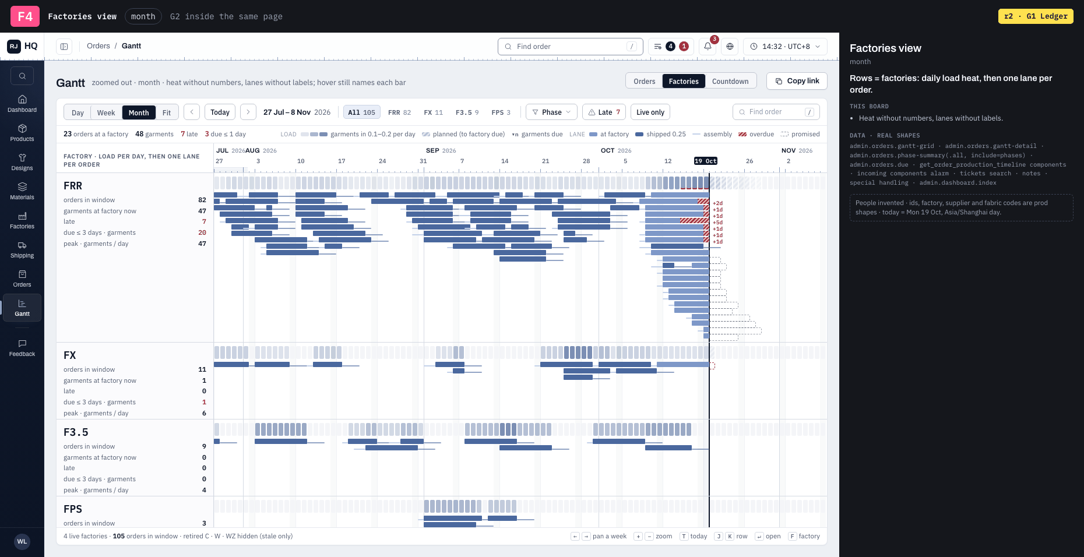
Task: Open Designs in the sidebar
Action: coord(22,162)
